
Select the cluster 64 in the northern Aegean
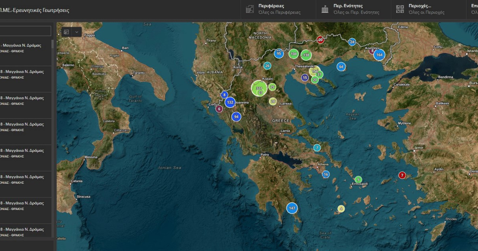point(341,67)
